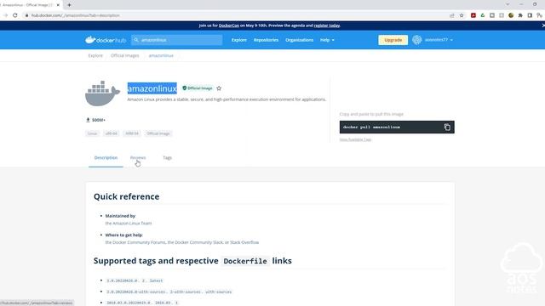Click the download count icon
Screen dimensions: 545x306
click(88, 120)
